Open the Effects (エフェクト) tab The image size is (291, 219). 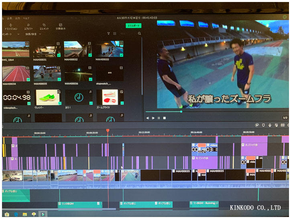[28, 26]
